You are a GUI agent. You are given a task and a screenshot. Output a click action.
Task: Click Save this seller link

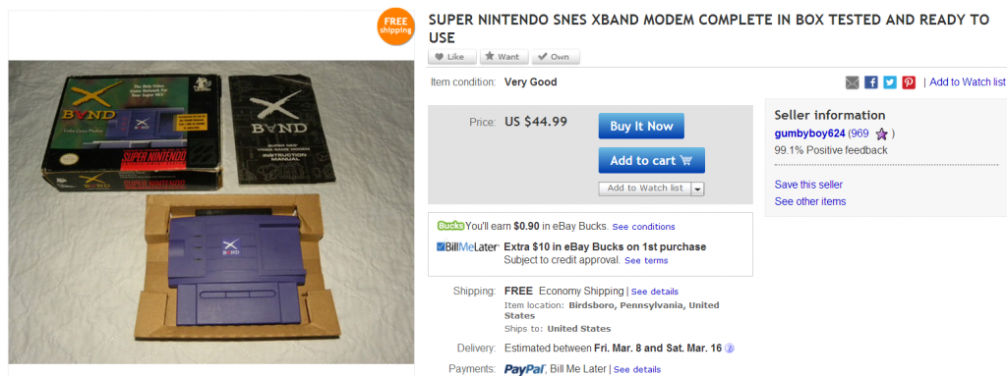pyautogui.click(x=808, y=185)
